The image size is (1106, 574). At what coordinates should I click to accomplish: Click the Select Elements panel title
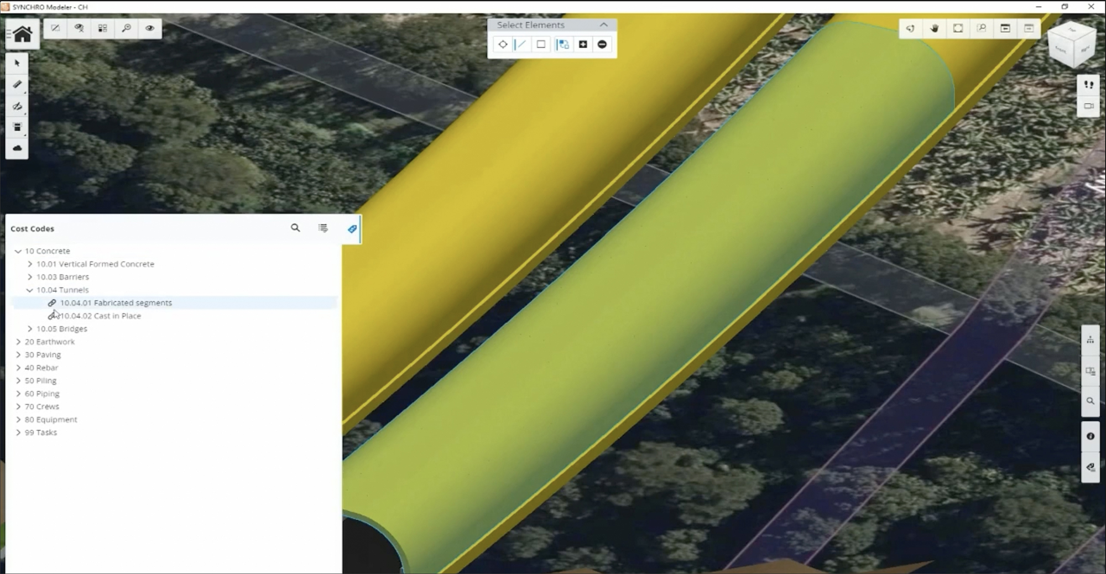coord(530,25)
